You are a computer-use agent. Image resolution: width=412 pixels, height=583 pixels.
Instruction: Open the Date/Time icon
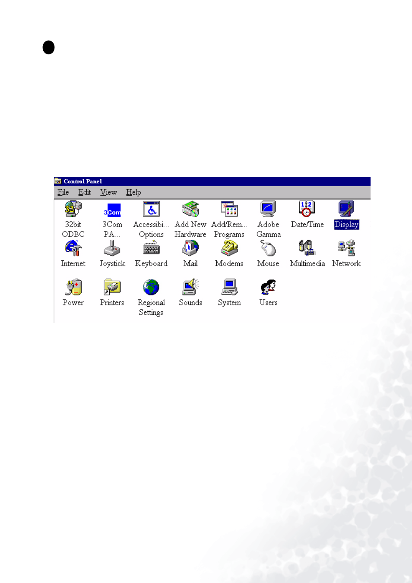[307, 209]
